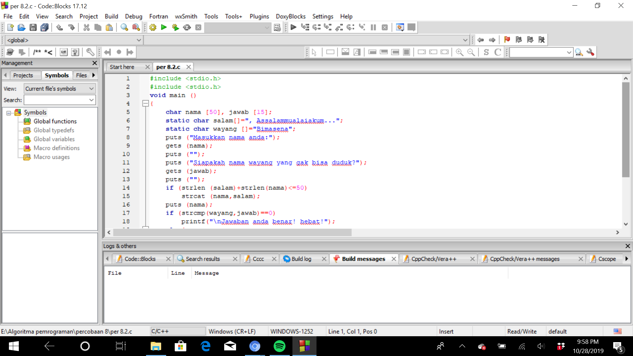Jump back using the left arrow icon
This screenshot has height=356, width=633.
tap(481, 40)
